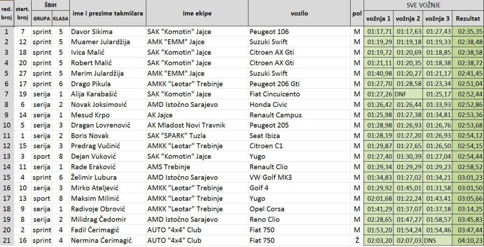The width and height of the screenshot is (484, 247).
Task: Select the 'ŠBiH' header cell
Action: point(51,5)
